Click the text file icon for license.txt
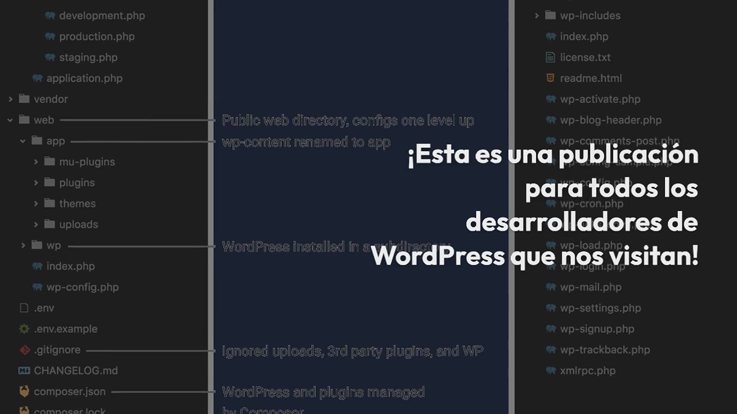 pos(550,58)
